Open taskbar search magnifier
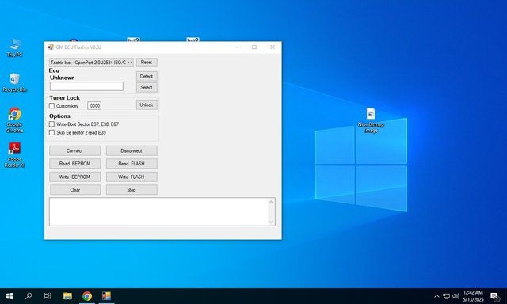Screen dimensions: 507x304 point(29,296)
